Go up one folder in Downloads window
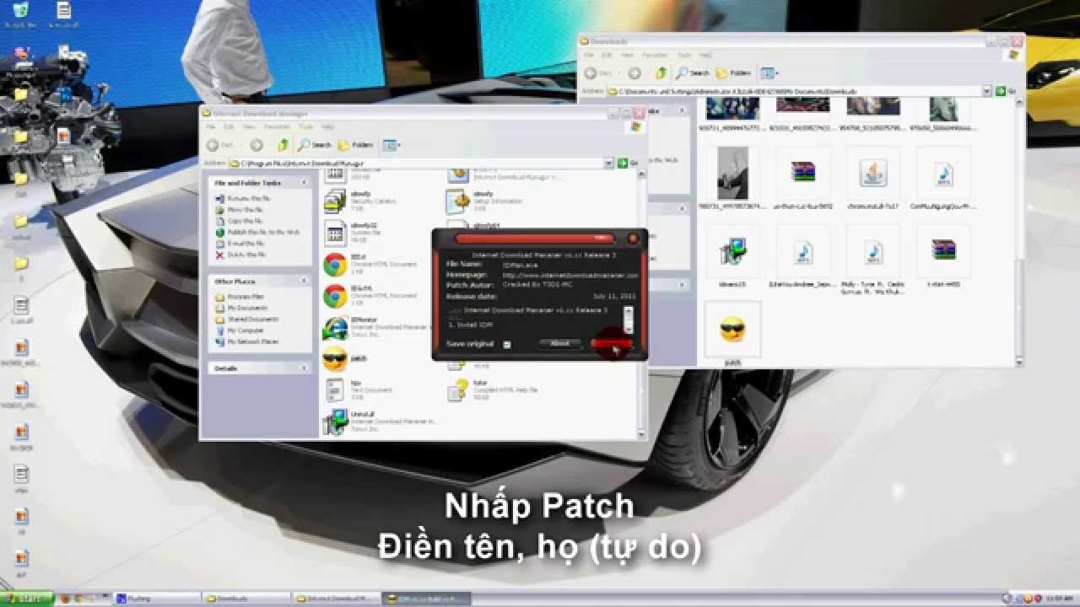This screenshot has height=607, width=1080. pyautogui.click(x=661, y=73)
